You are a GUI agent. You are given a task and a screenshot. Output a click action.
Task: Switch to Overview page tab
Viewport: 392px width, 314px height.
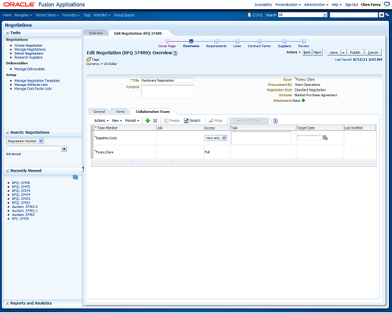tap(96, 33)
